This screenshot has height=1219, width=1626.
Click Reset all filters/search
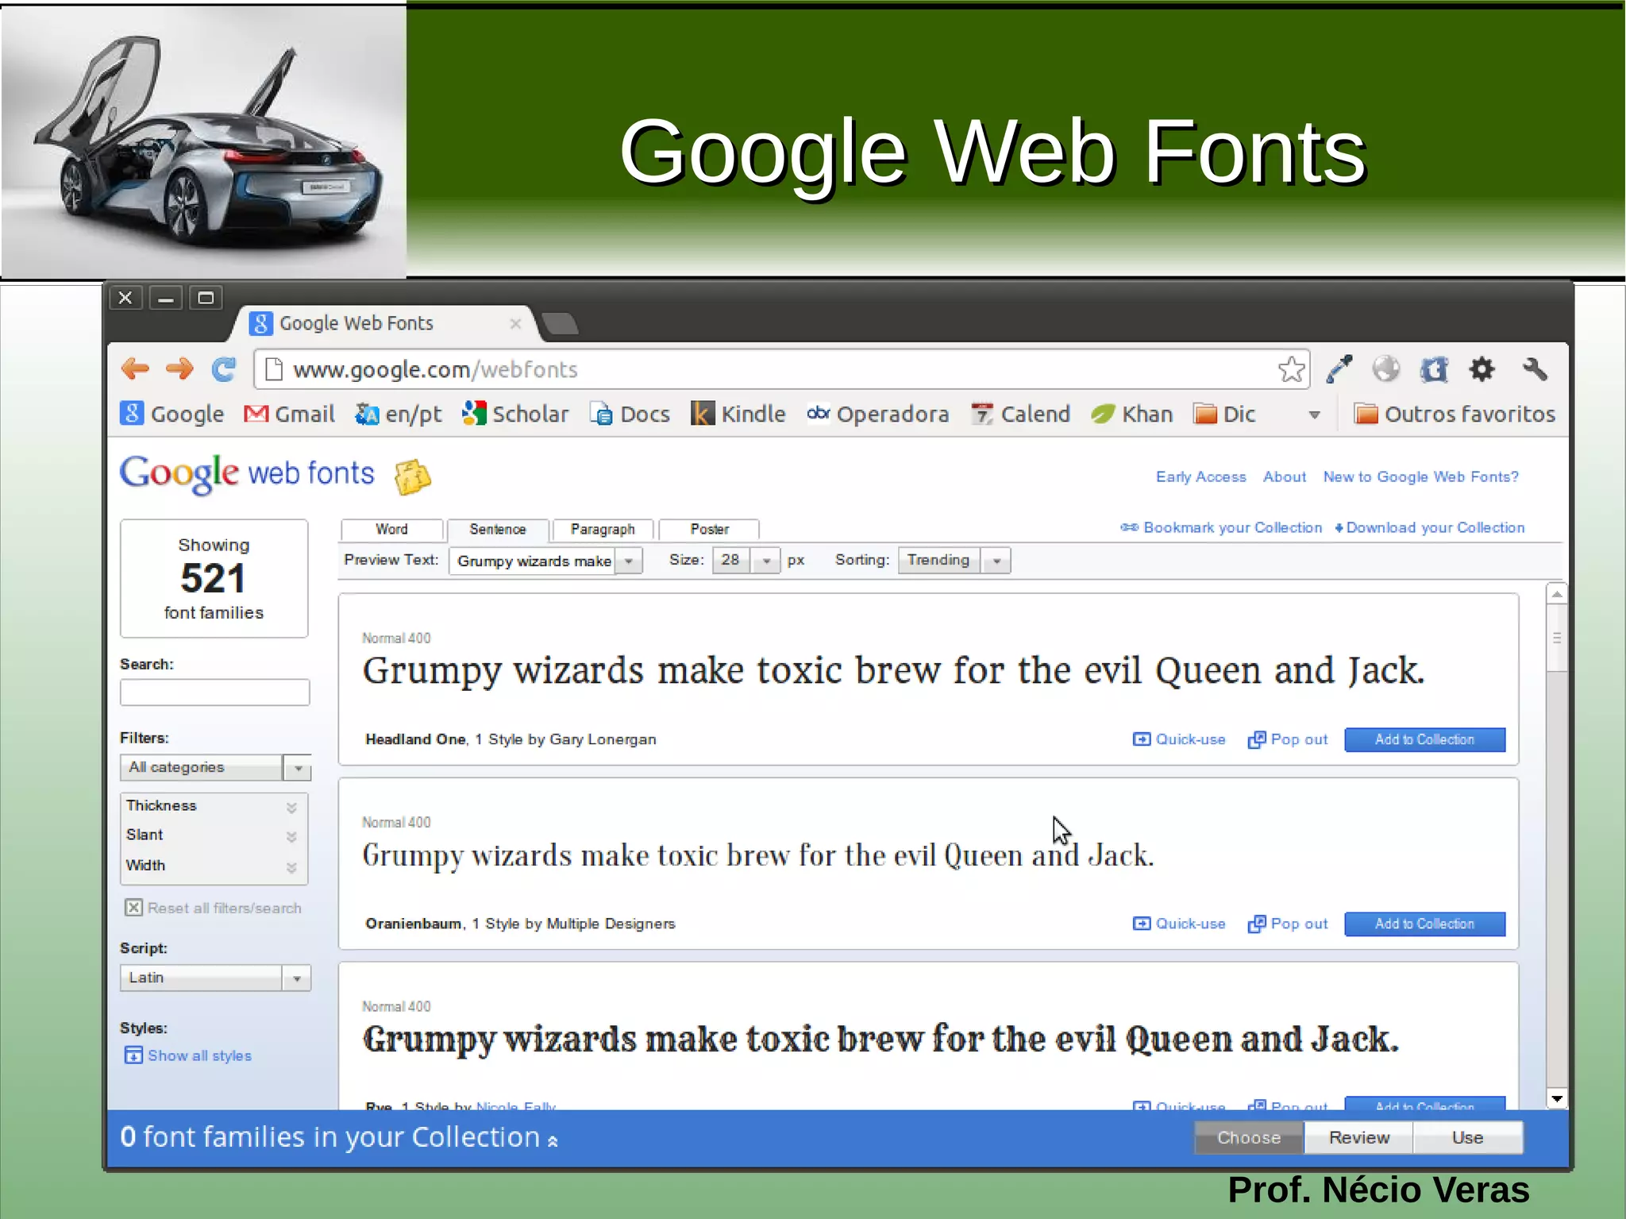213,908
